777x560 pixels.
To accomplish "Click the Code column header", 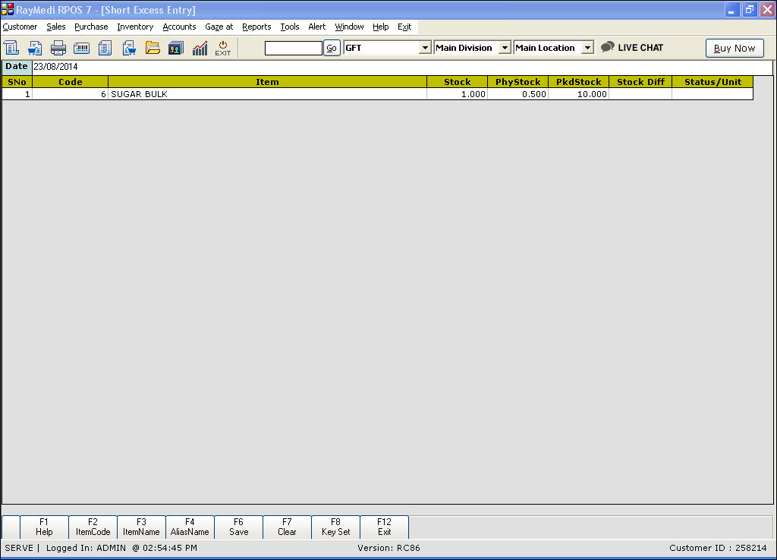I will (x=70, y=82).
